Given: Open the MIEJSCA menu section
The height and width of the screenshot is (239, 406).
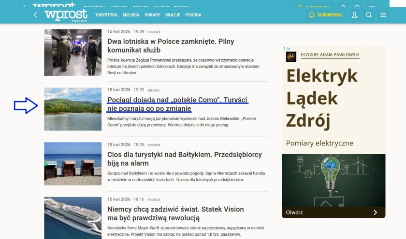Looking at the screenshot, I should point(131,15).
